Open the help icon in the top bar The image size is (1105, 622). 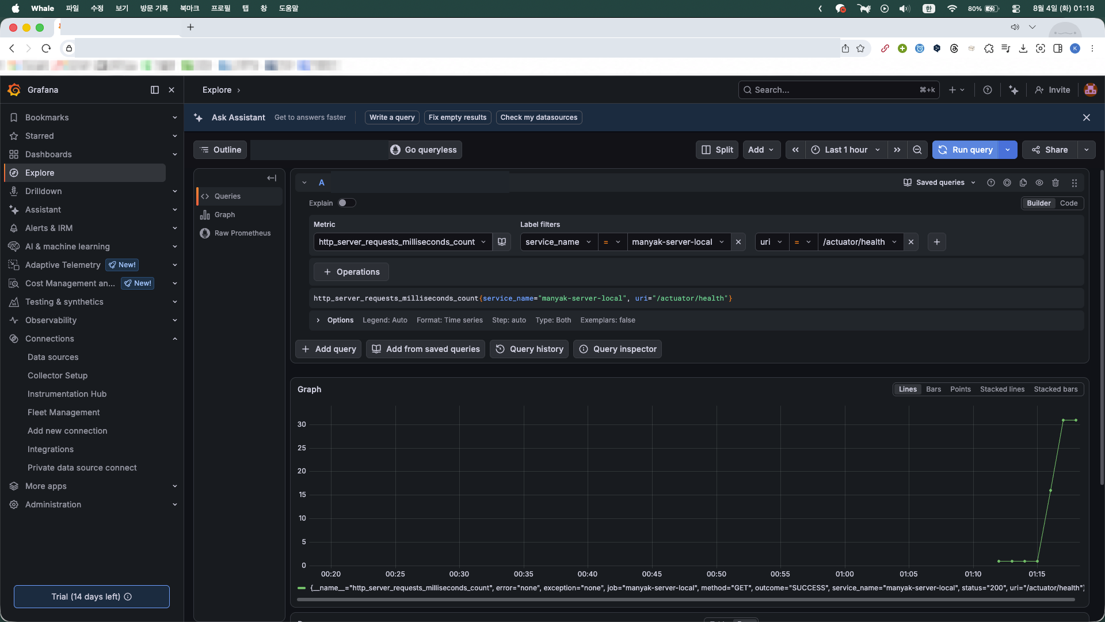click(988, 90)
